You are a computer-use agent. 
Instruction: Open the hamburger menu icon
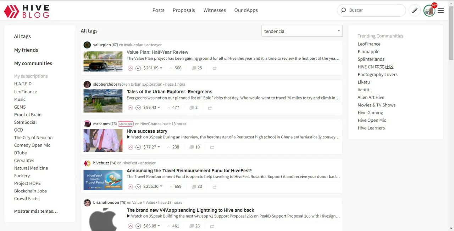[441, 11]
